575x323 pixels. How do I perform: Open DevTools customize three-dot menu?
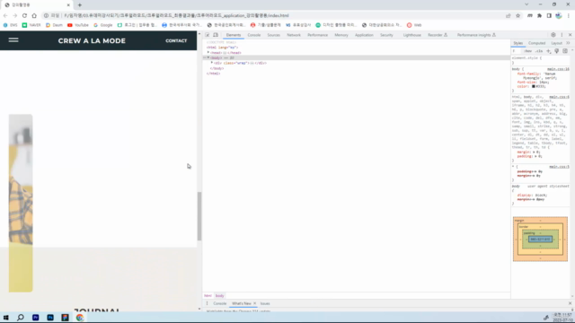coord(562,35)
